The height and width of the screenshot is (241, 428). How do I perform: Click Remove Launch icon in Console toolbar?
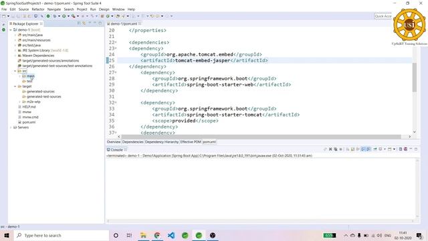point(330,149)
